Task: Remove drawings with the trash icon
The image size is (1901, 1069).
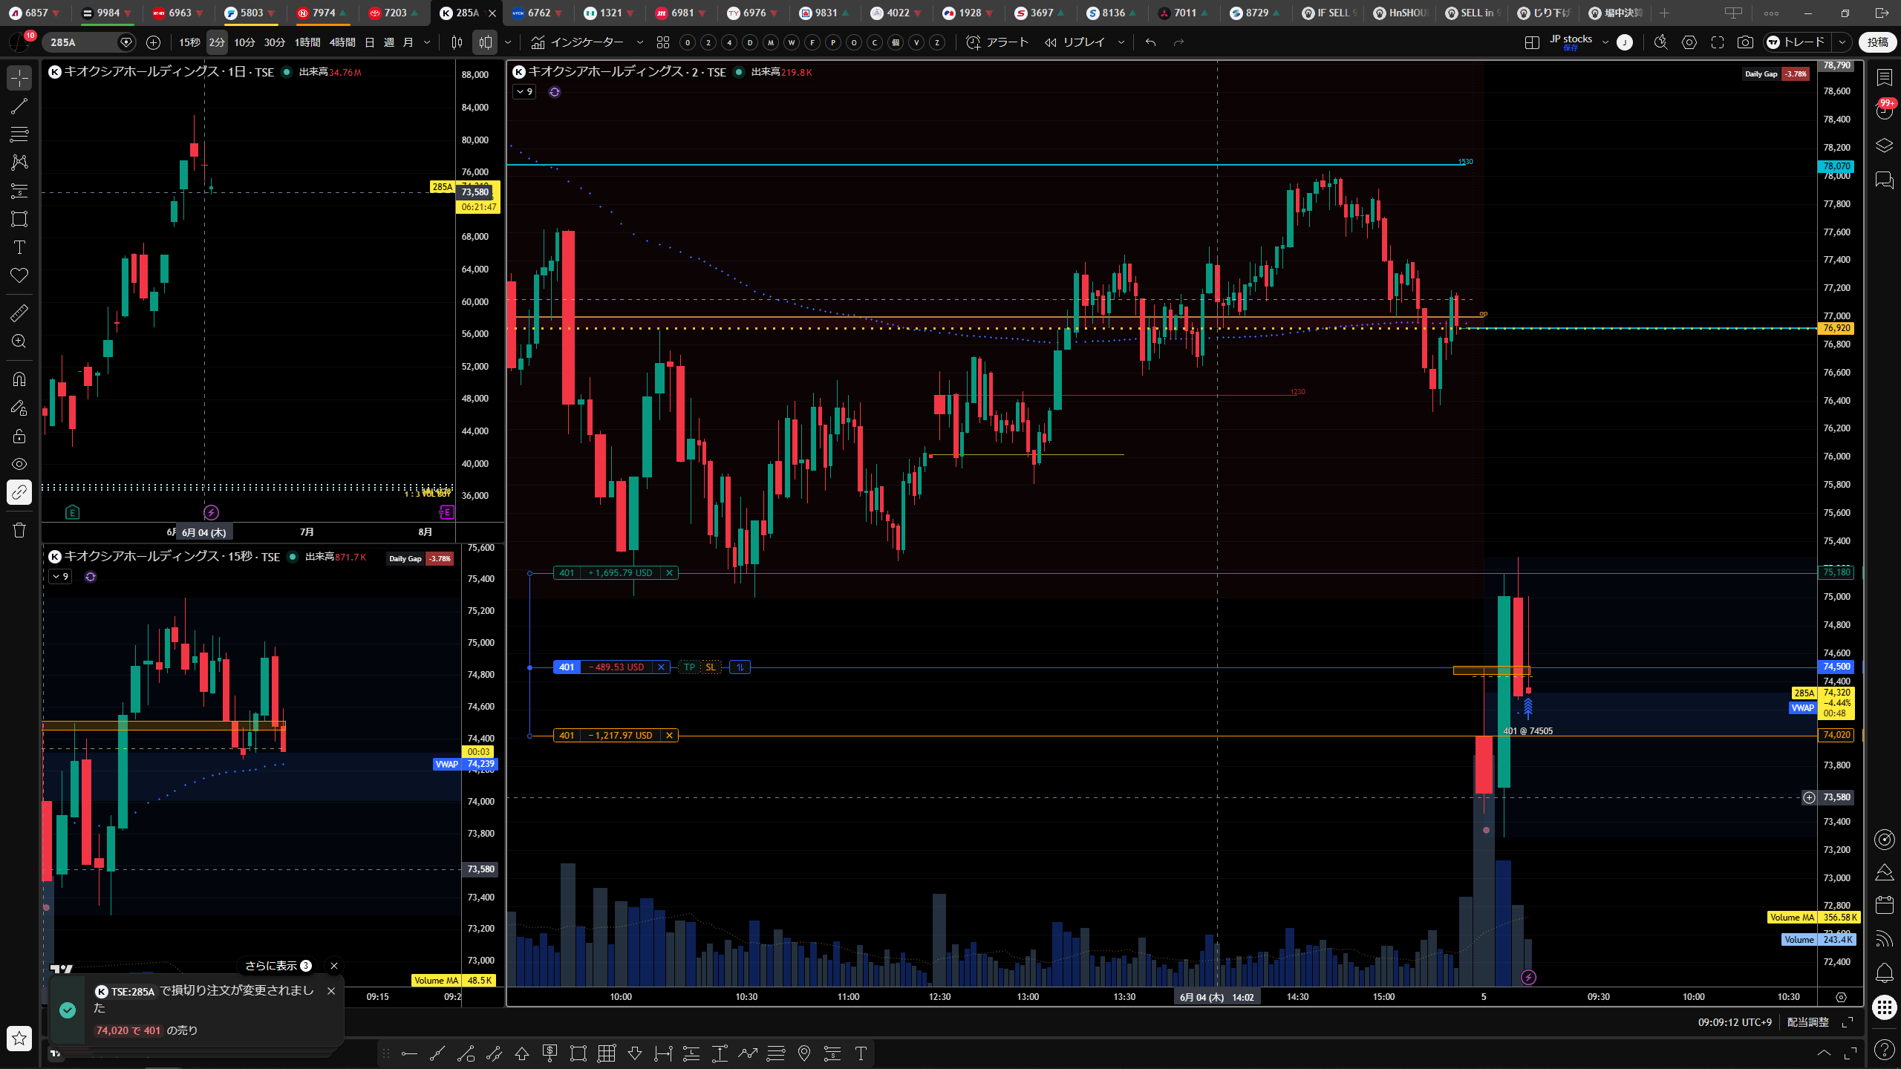Action: tap(19, 530)
